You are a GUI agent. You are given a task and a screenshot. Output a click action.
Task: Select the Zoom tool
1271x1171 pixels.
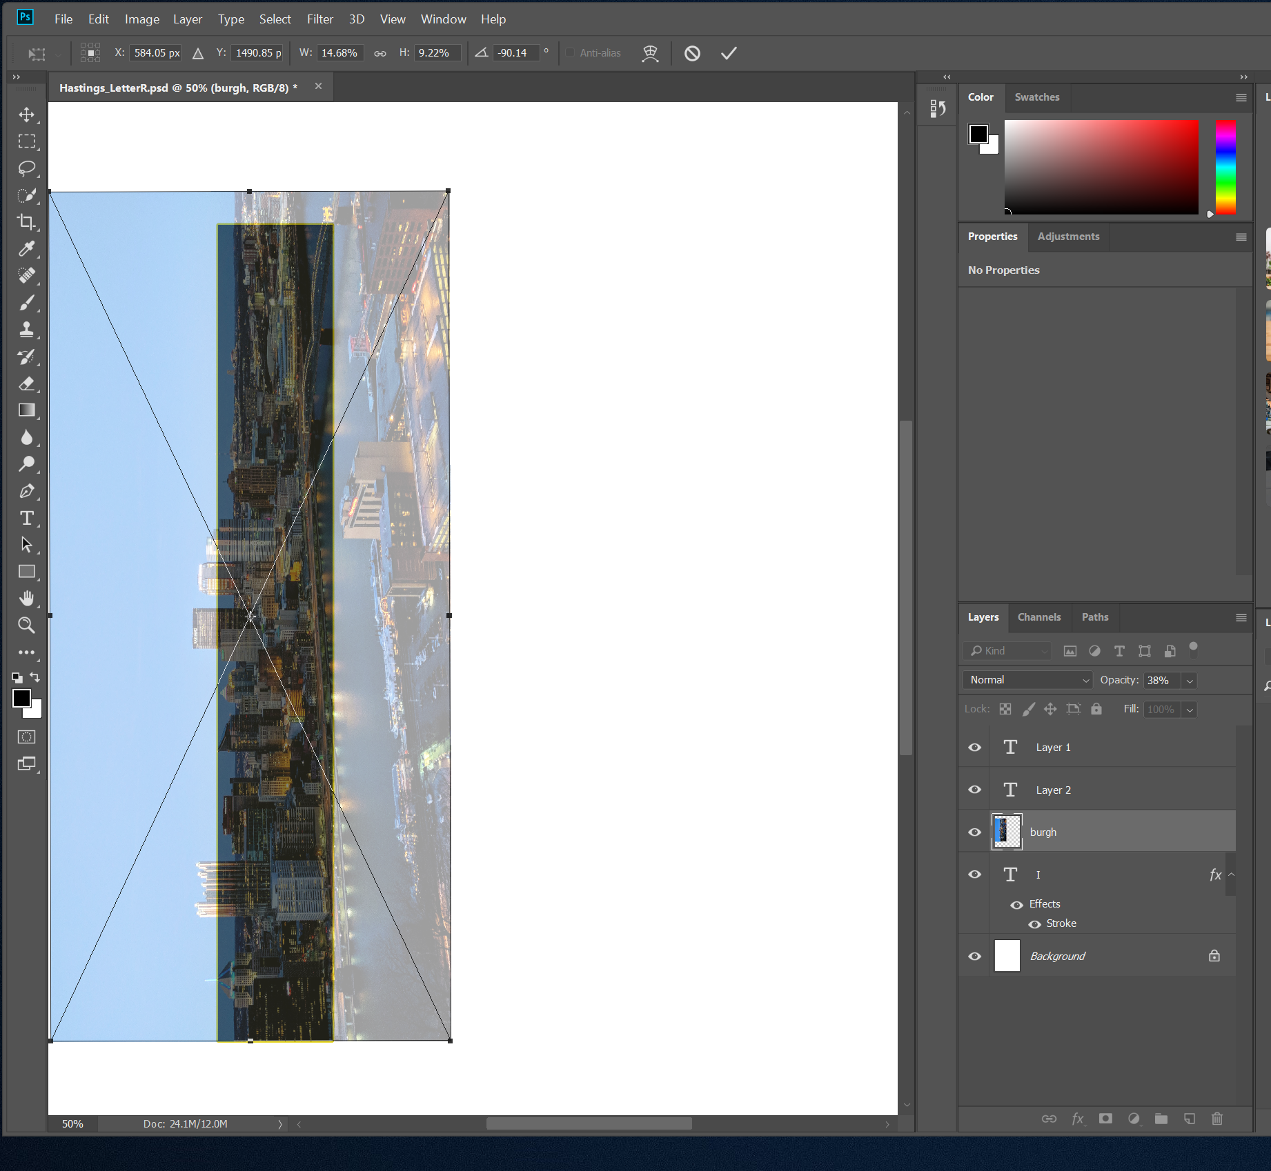tap(26, 625)
